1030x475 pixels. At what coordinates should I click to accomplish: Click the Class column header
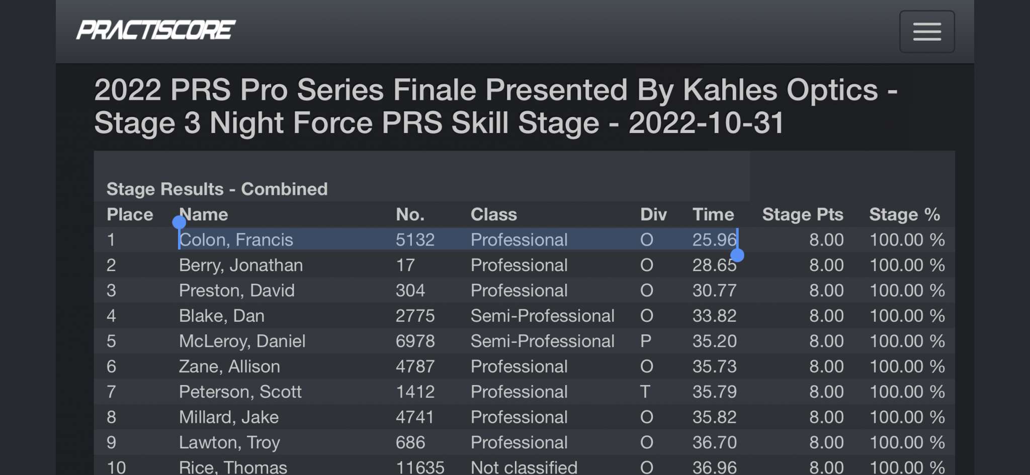[494, 214]
